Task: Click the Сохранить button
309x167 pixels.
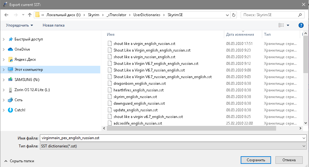Action: pos(256,160)
